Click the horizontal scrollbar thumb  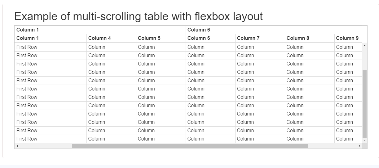(x=190, y=146)
